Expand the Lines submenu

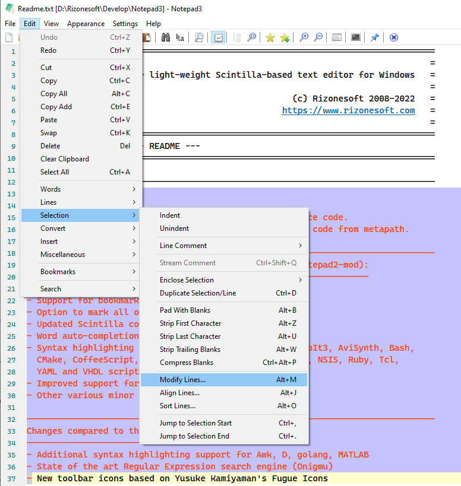[81, 202]
